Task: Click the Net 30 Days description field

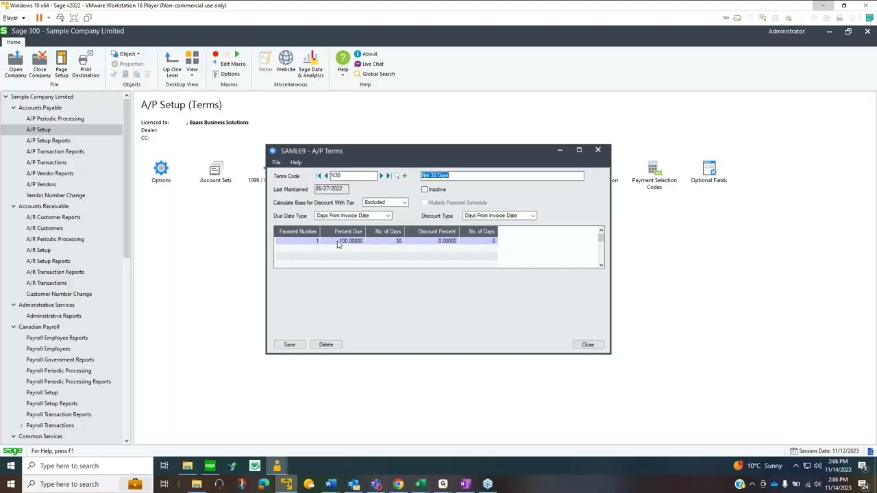Action: 502,176
